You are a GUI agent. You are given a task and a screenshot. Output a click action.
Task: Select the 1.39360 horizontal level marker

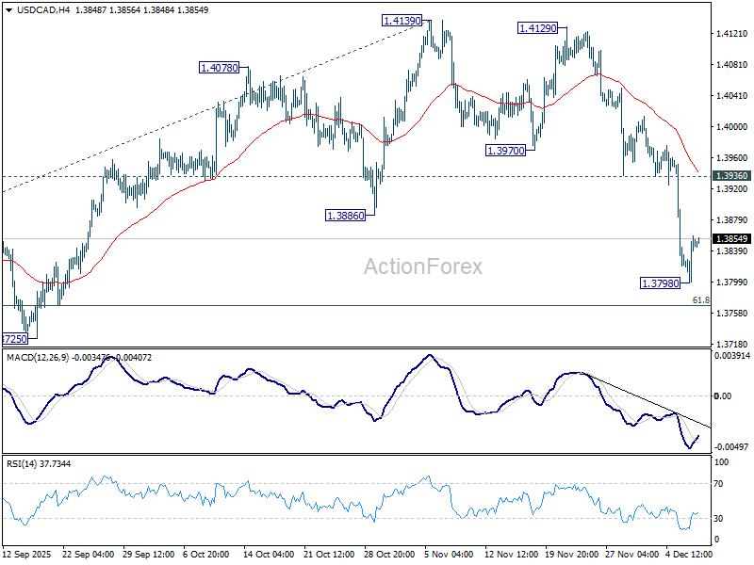pos(731,176)
